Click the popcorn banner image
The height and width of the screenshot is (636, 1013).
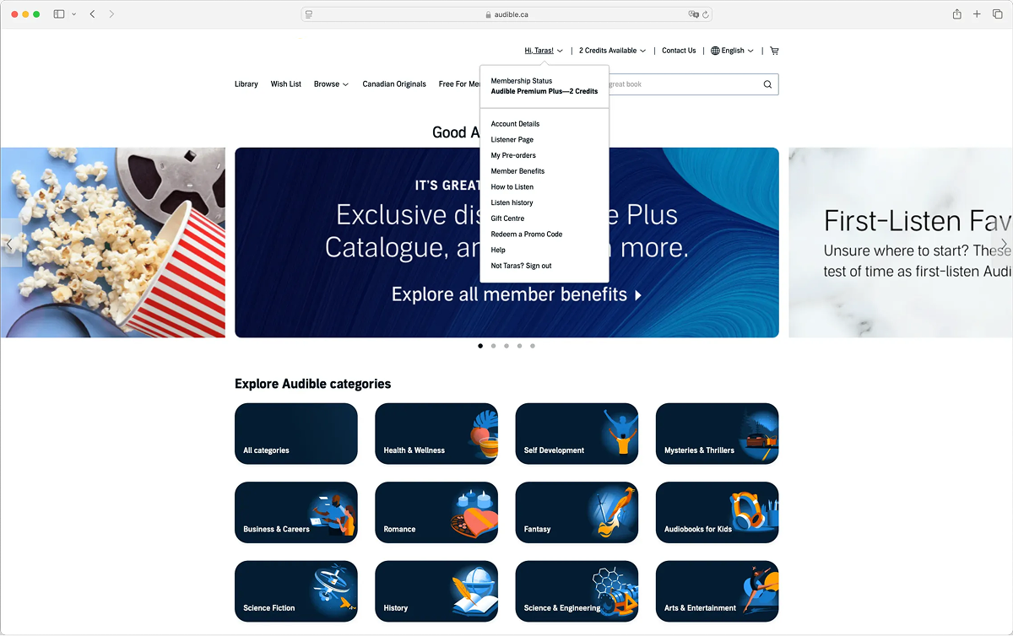[112, 243]
